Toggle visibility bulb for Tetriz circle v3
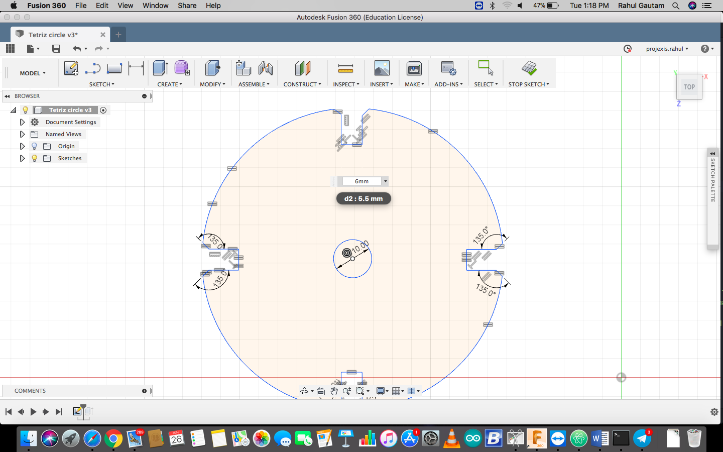 click(x=25, y=110)
